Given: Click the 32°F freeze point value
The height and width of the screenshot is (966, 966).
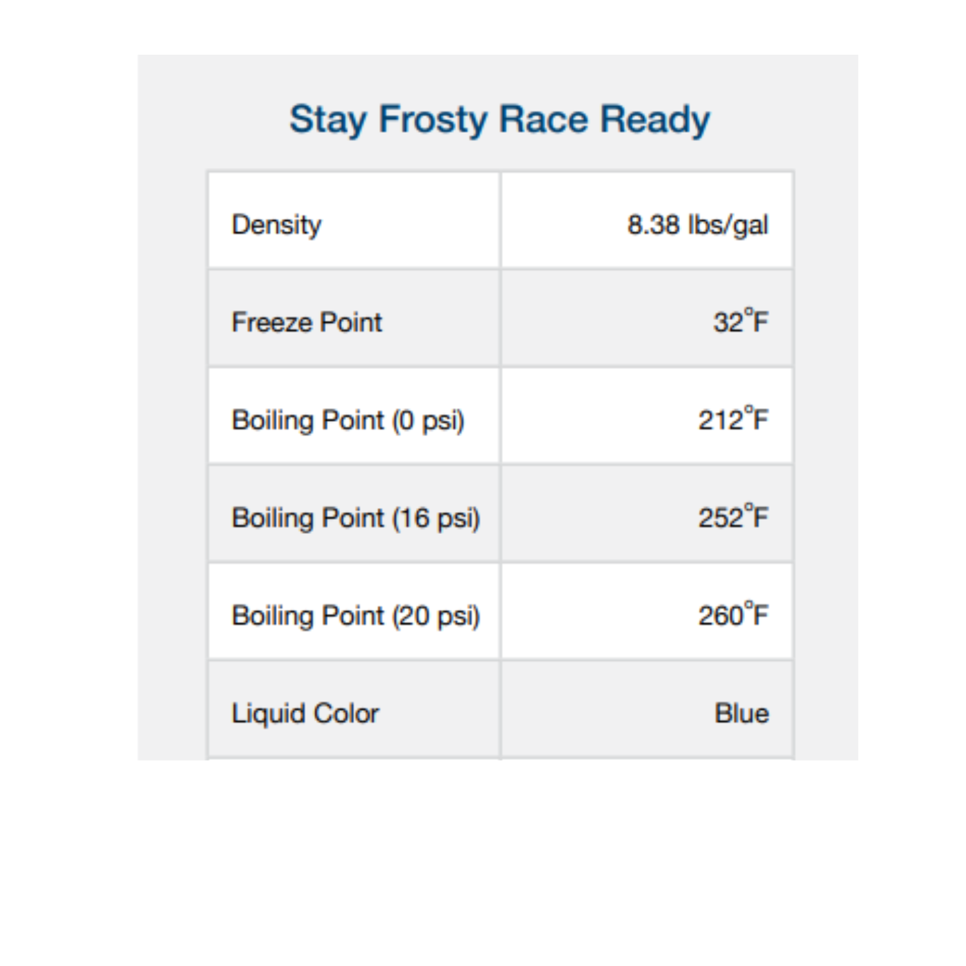Looking at the screenshot, I should pos(741,321).
